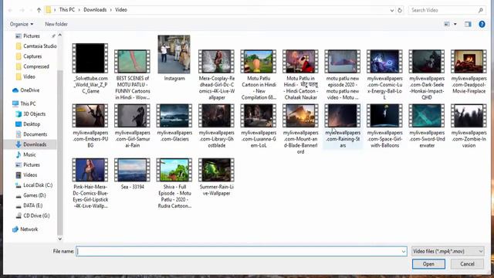Go up one folder level with the up arrow
494x278 pixels.
pyautogui.click(x=39, y=10)
